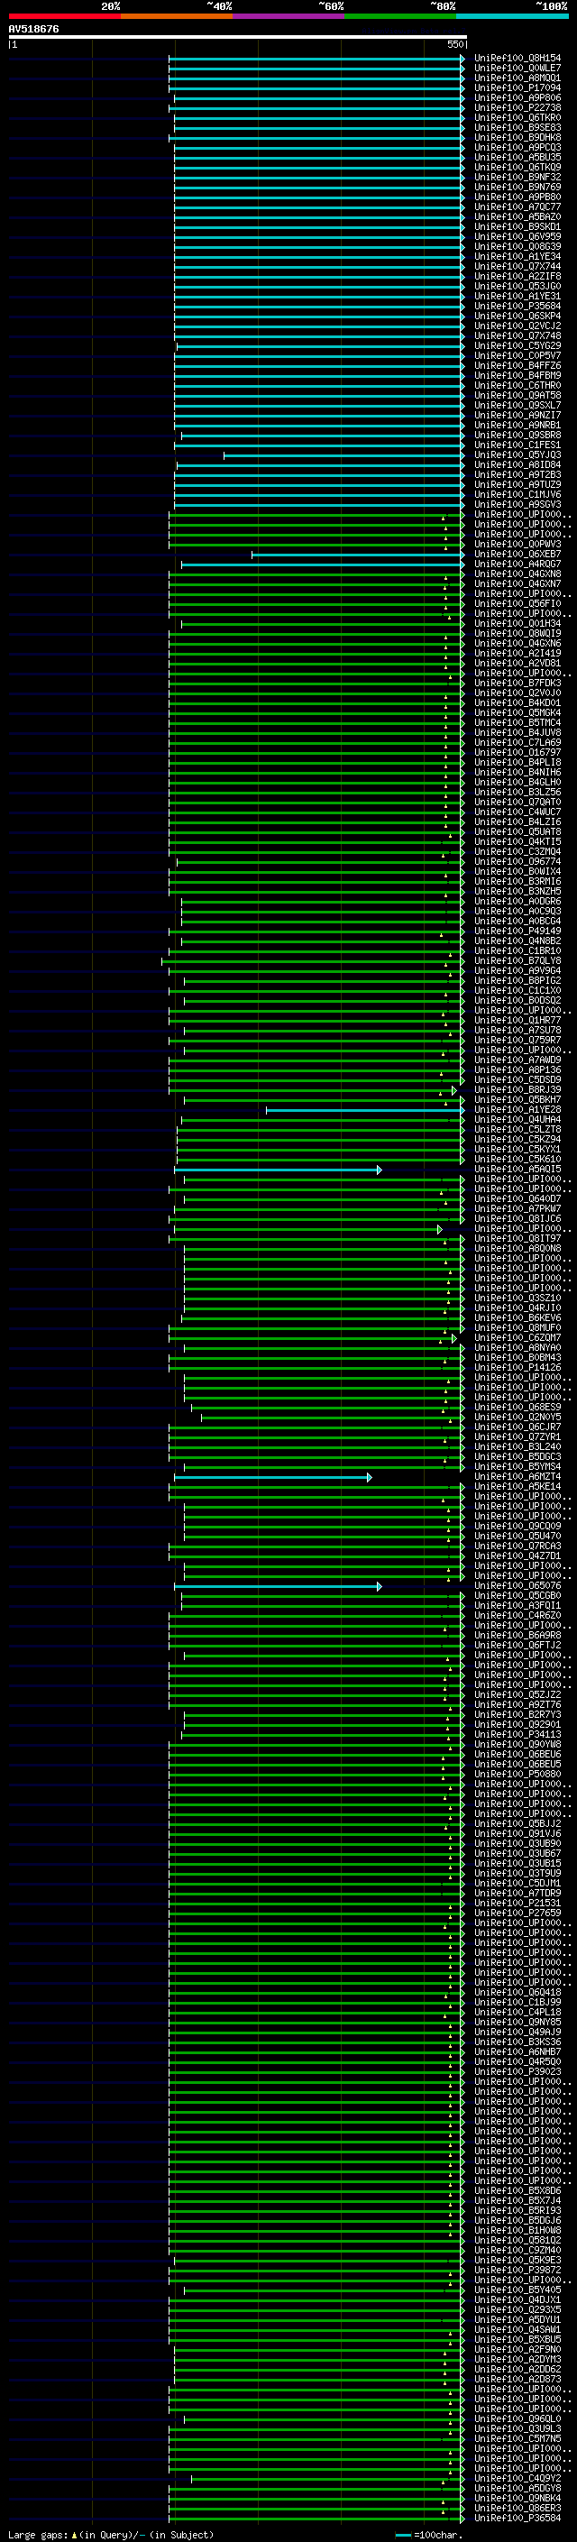The width and height of the screenshot is (577, 2542).
Task: Open hit UniRef100_Q8H154
Action: tap(517, 59)
